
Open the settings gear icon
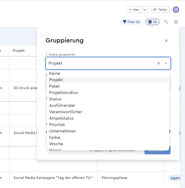(x=176, y=22)
